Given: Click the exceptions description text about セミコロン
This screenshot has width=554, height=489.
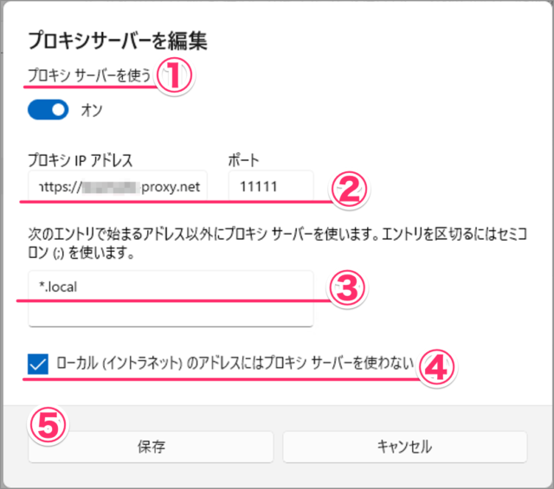Looking at the screenshot, I should coord(277,243).
